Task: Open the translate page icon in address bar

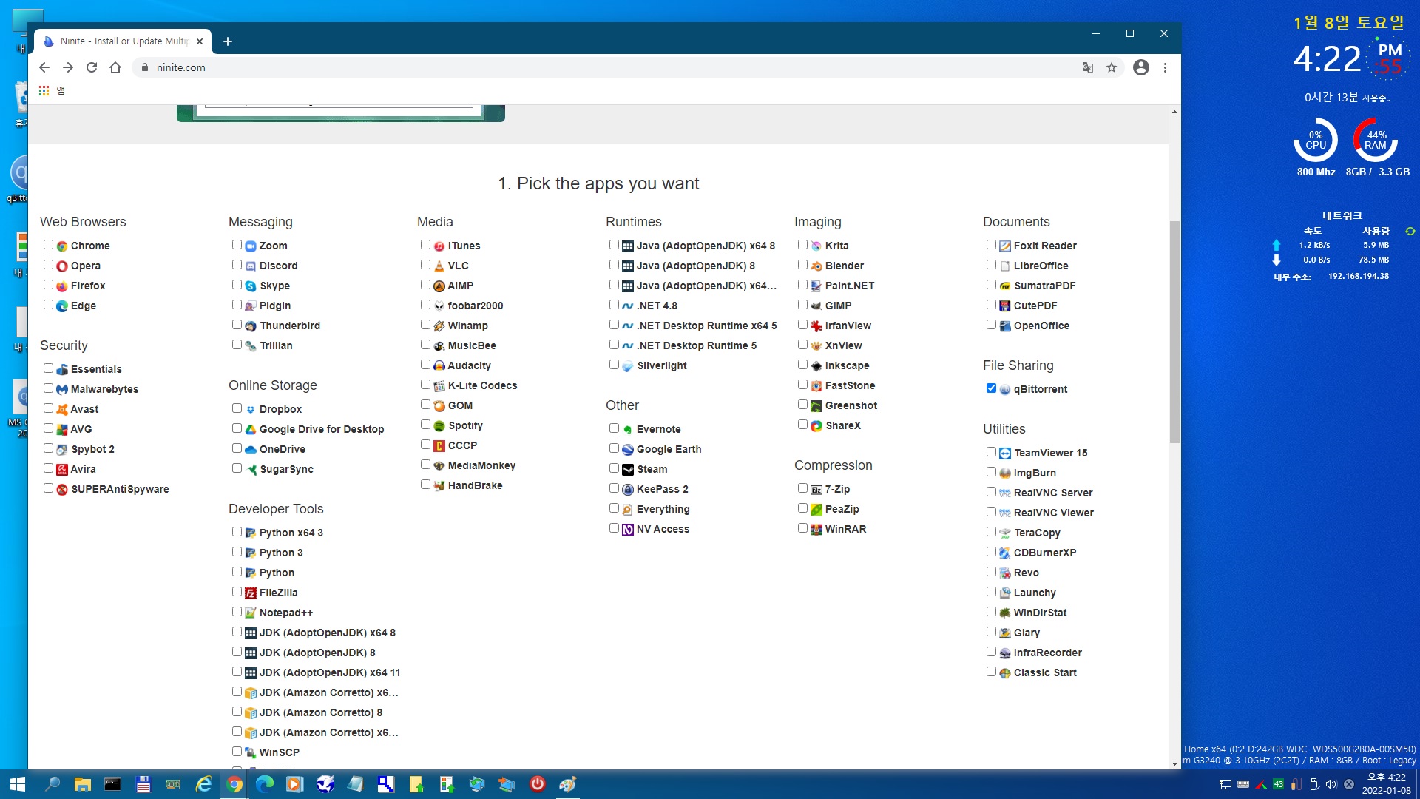Action: (x=1088, y=67)
